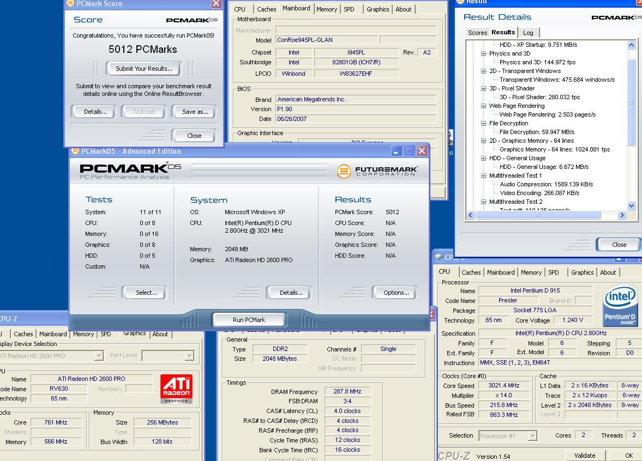Viewport: 642px width, 461px height.
Task: Select 'File Decryption: 59.947 MB/s' result row
Action: pyautogui.click(x=537, y=132)
